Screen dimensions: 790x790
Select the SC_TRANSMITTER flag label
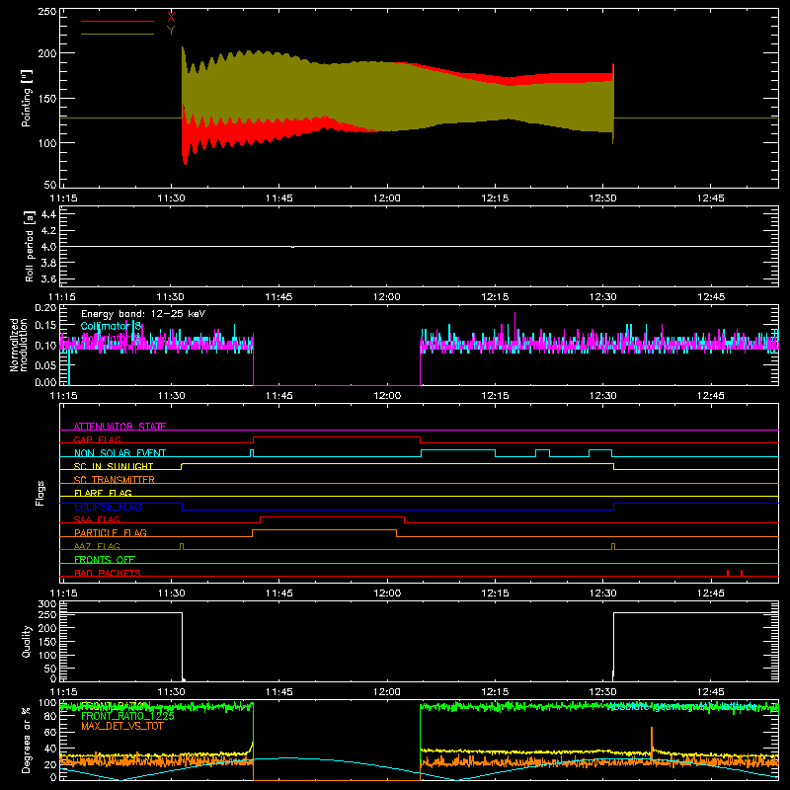coord(115,479)
